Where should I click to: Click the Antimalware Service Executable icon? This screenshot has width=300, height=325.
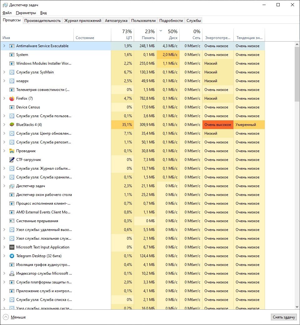pos(12,46)
